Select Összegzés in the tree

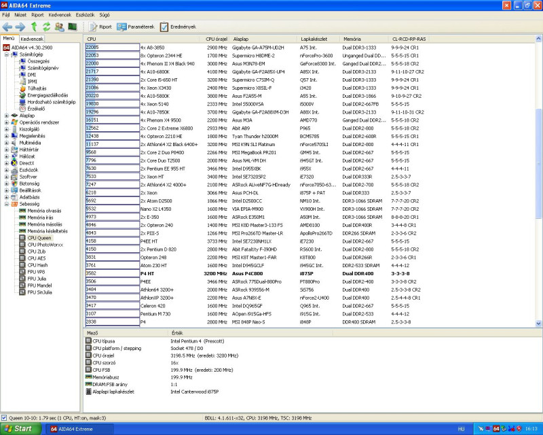[x=35, y=61]
